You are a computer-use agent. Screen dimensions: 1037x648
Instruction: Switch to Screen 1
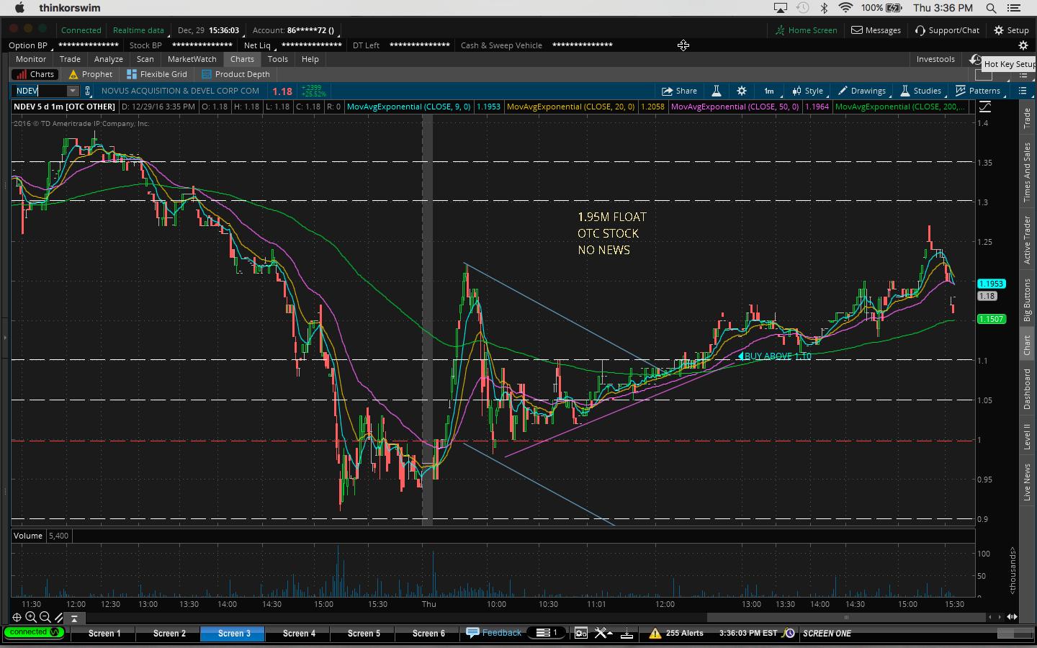pos(104,634)
